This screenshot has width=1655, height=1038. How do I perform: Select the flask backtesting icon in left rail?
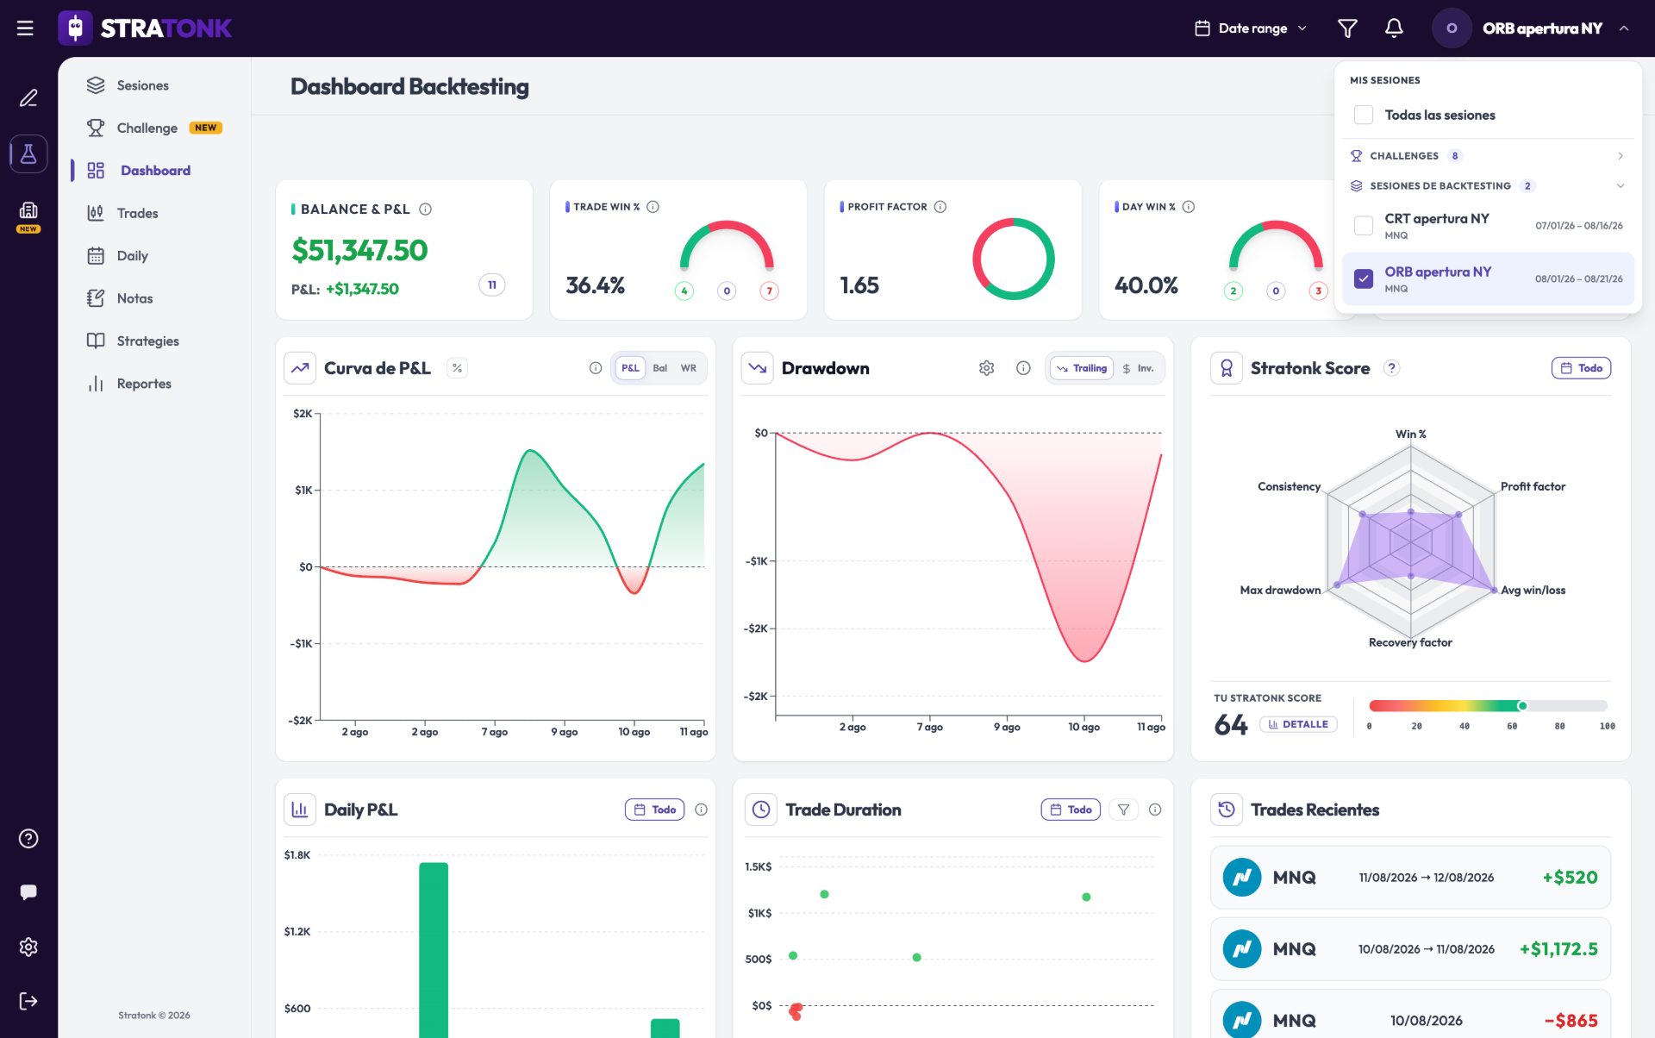click(x=28, y=154)
